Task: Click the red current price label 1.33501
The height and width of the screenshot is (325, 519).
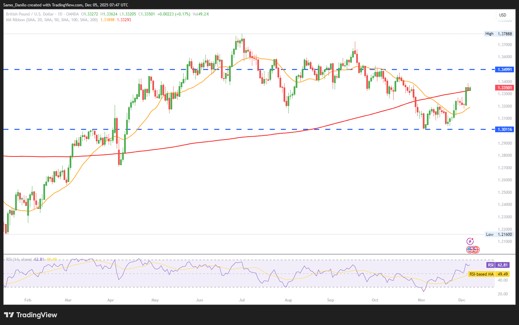Action: (505, 88)
